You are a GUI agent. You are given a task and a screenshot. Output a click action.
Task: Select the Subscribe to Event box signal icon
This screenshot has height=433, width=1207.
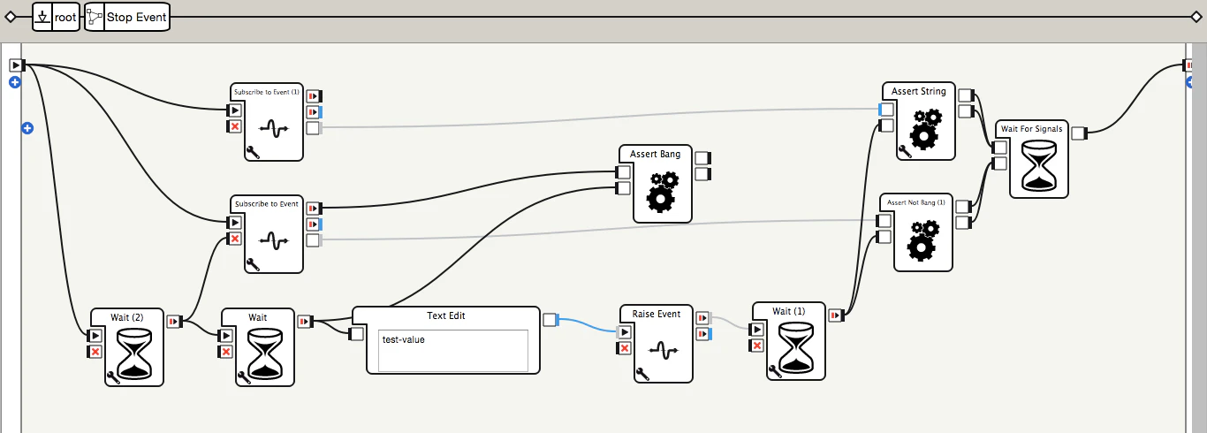click(x=274, y=240)
